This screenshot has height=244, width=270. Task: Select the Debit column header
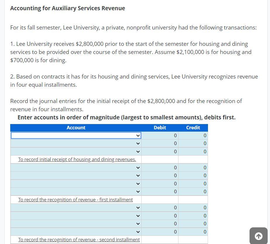160,128
